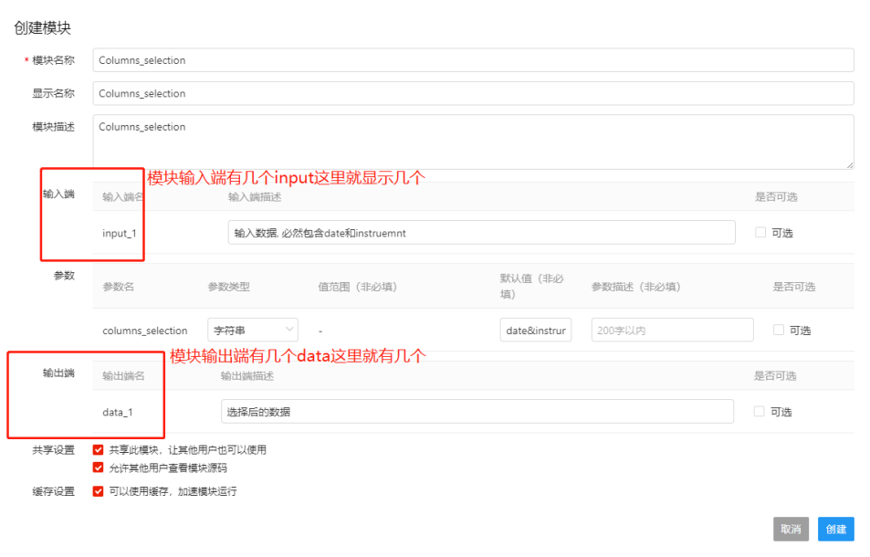Click the 创建 button

tap(835, 529)
